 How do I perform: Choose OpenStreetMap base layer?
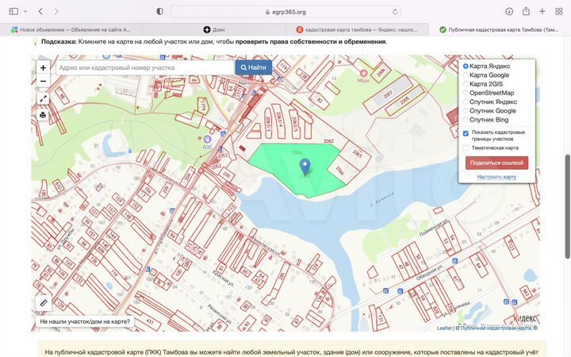(x=466, y=93)
